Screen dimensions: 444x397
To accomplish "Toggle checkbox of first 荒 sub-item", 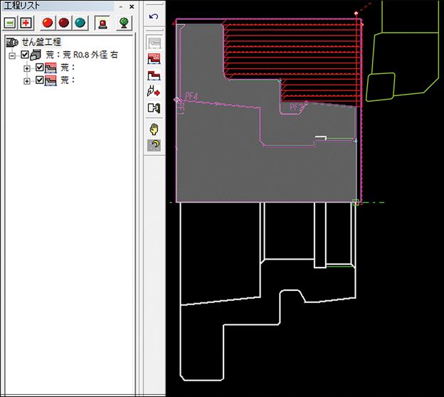I will [x=40, y=68].
